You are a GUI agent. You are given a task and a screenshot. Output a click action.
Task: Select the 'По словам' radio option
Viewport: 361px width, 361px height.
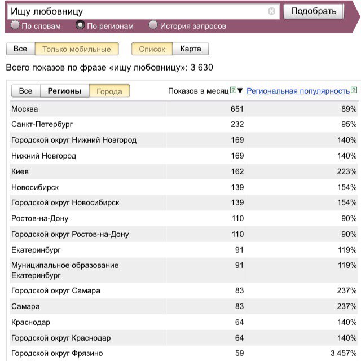15,25
